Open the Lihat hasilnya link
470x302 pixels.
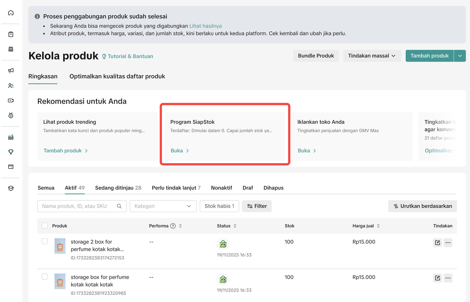click(205, 26)
